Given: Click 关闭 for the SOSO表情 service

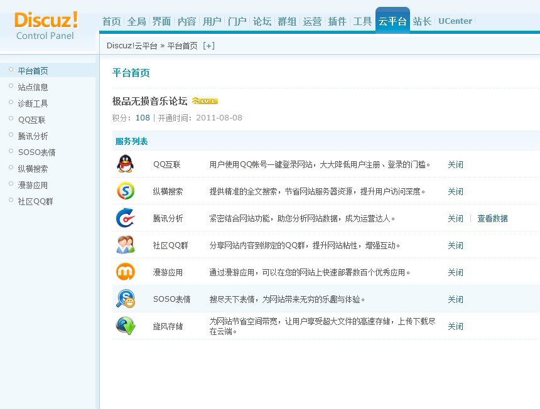Looking at the screenshot, I should pyautogui.click(x=456, y=299).
